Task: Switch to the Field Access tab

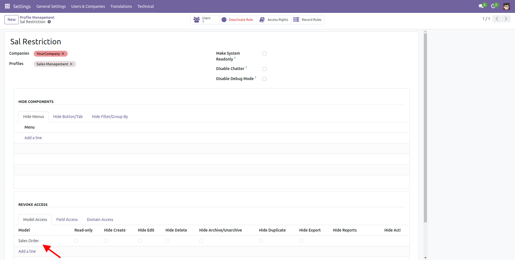Action: [67, 220]
